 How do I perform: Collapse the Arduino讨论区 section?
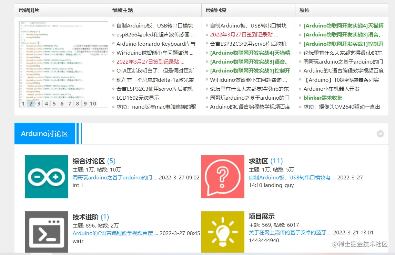(380, 134)
